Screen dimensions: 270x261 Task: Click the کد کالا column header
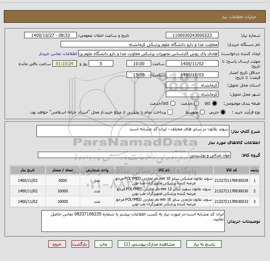231,170
